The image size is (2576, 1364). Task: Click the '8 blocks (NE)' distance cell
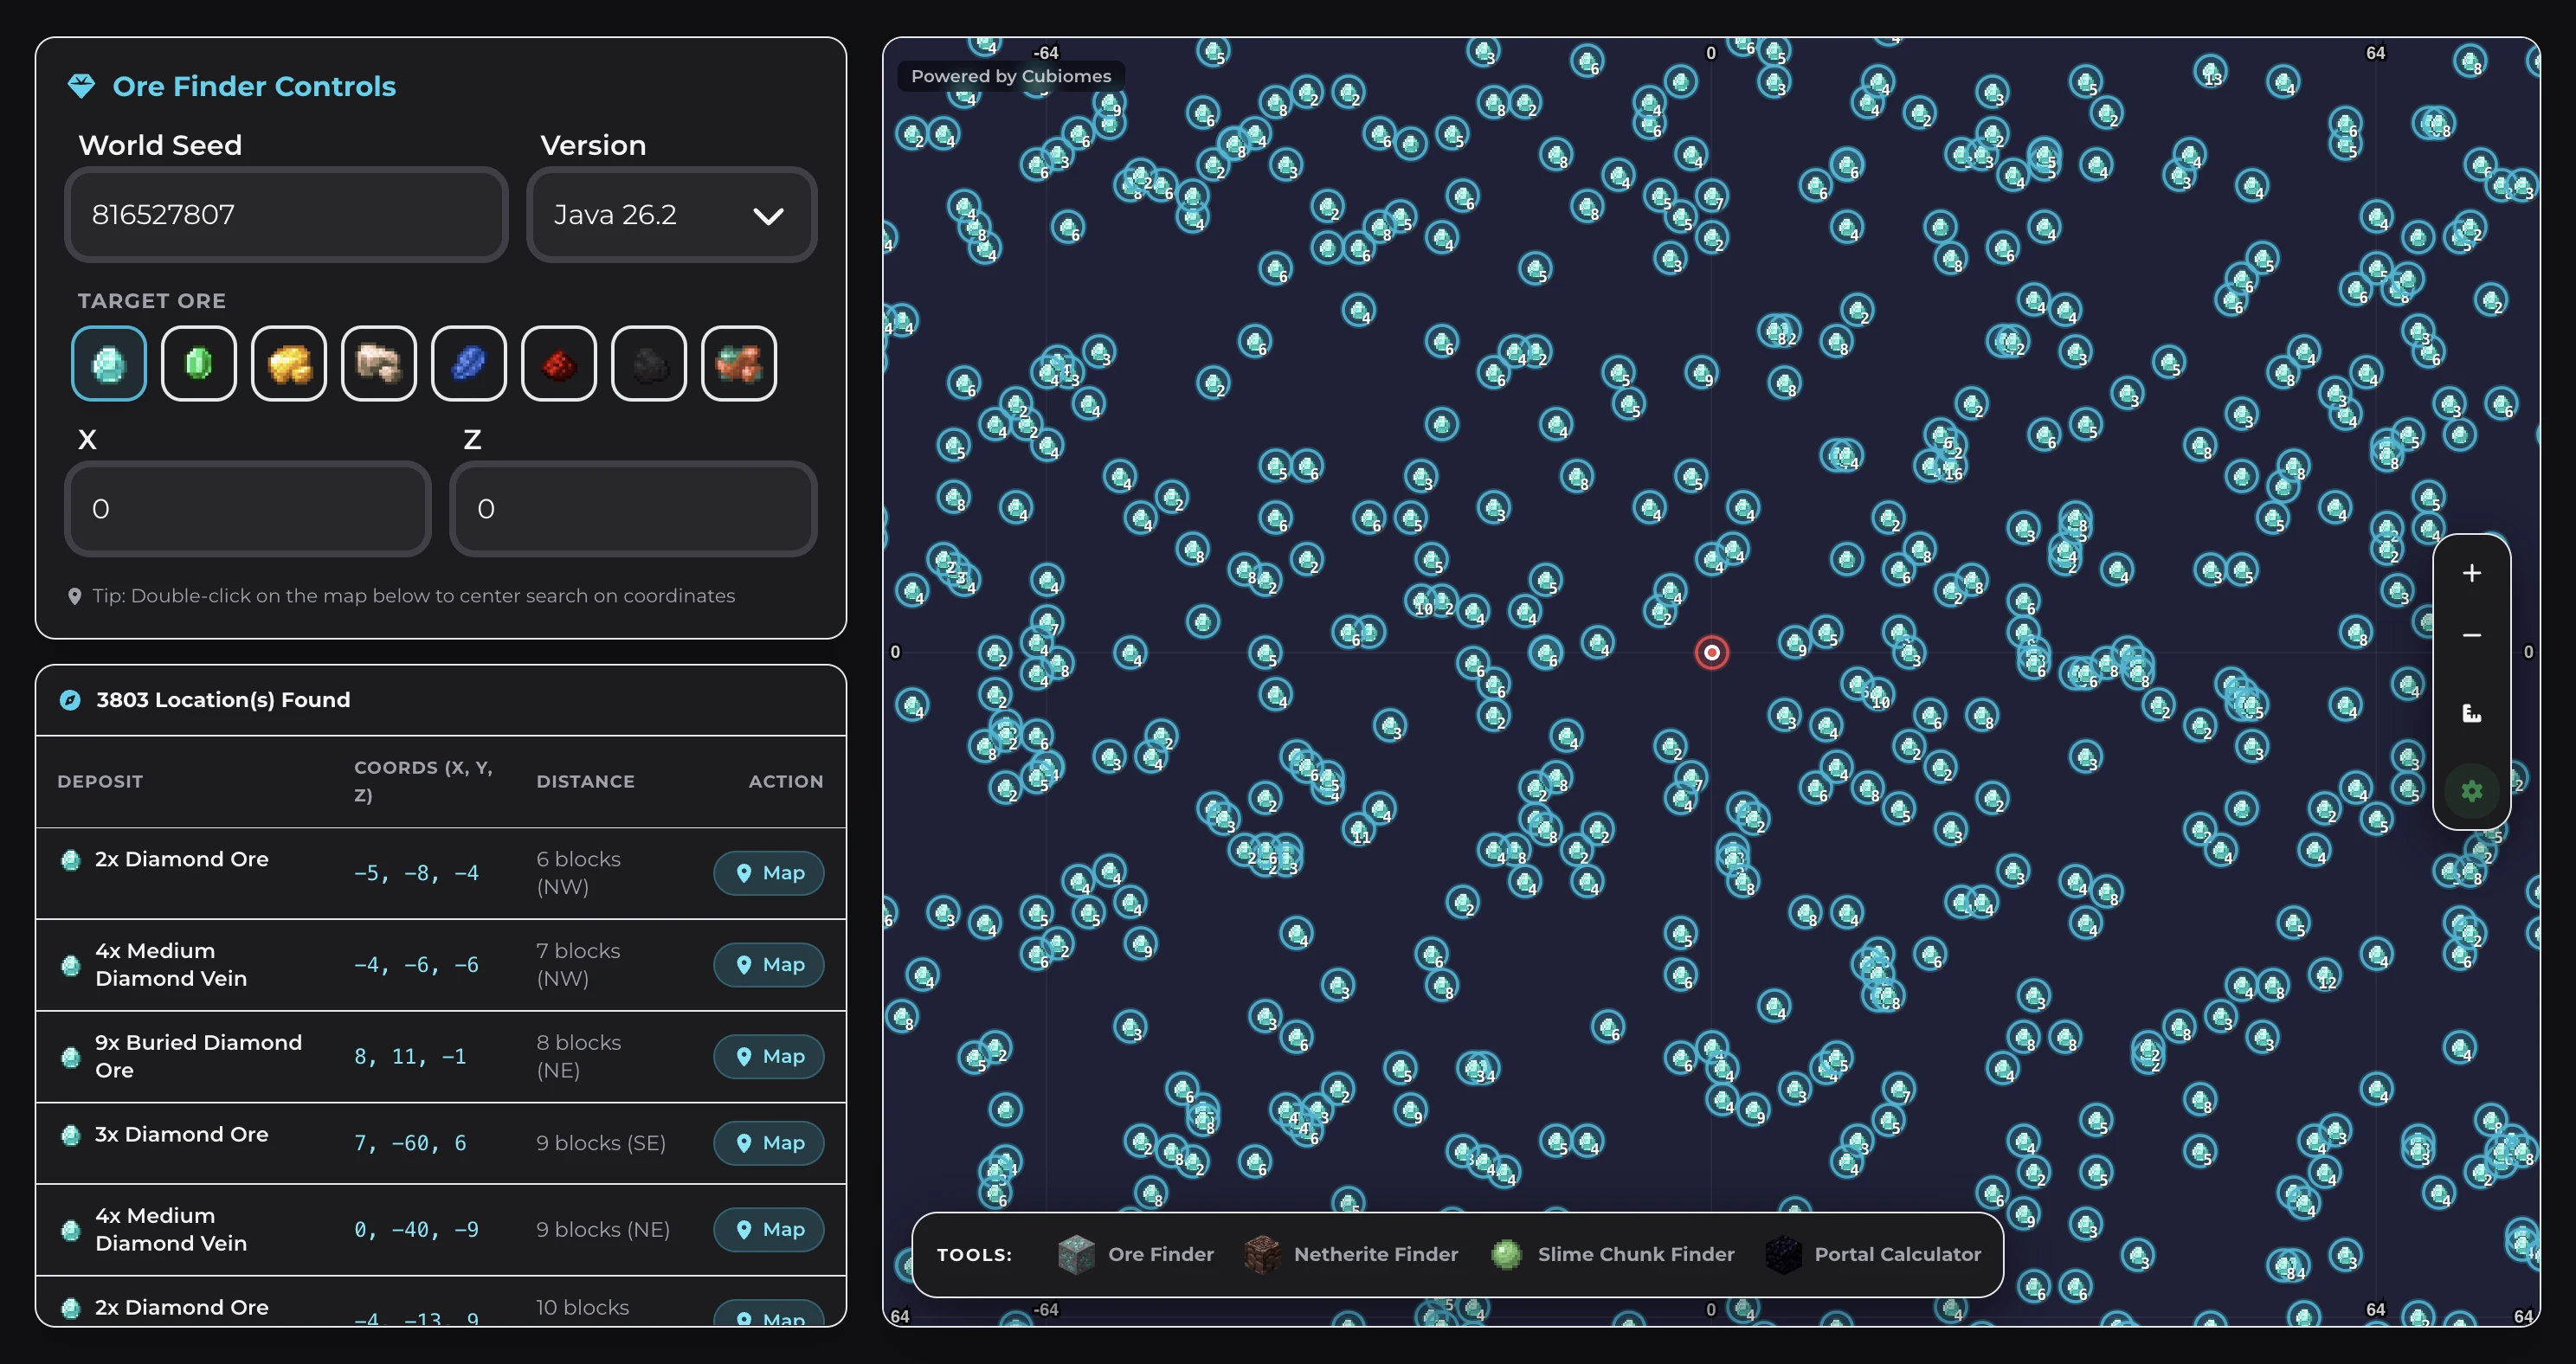(578, 1057)
